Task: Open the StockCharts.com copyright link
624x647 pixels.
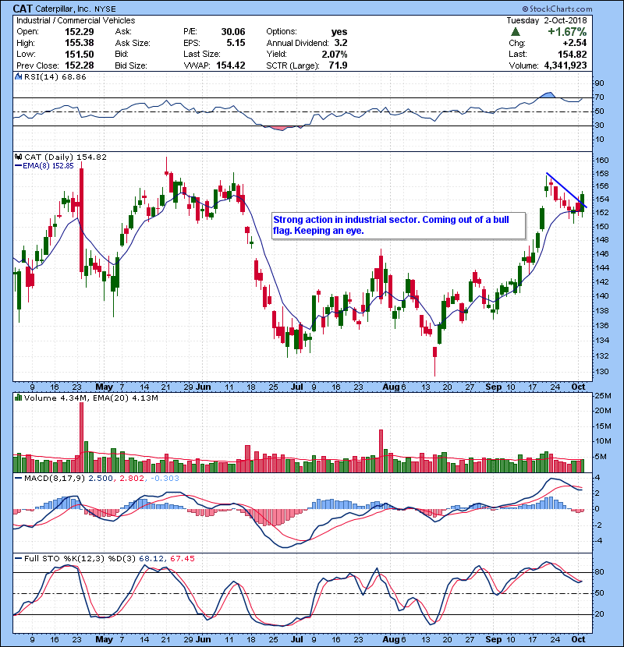Action: point(557,9)
